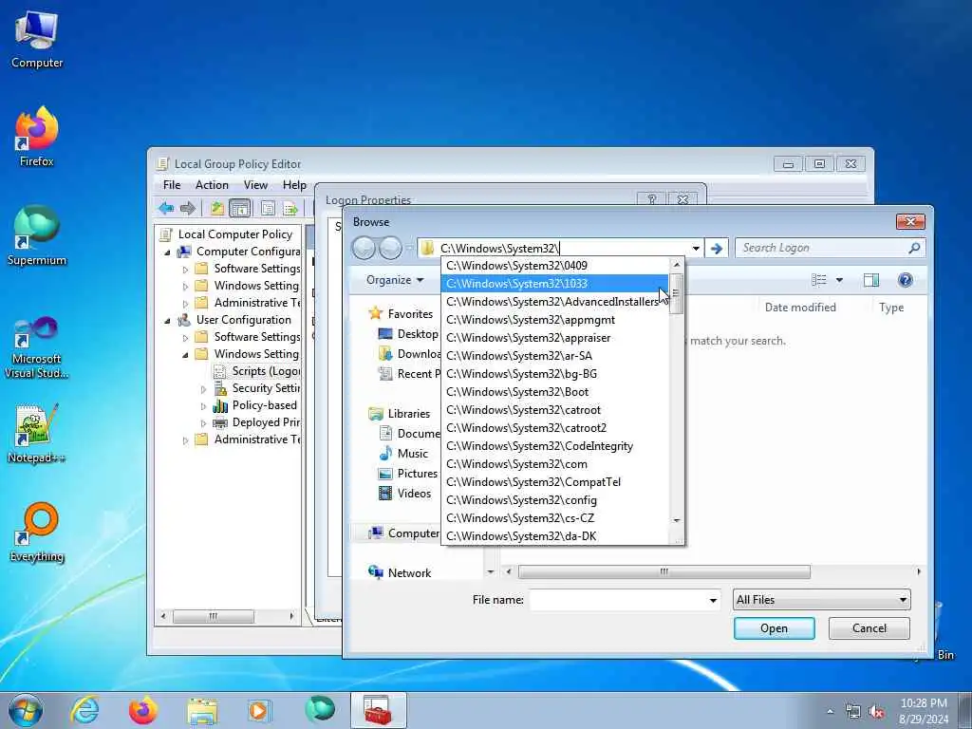
Task: Choose C:\Windows\System32\config suggestion
Action: coord(555,499)
